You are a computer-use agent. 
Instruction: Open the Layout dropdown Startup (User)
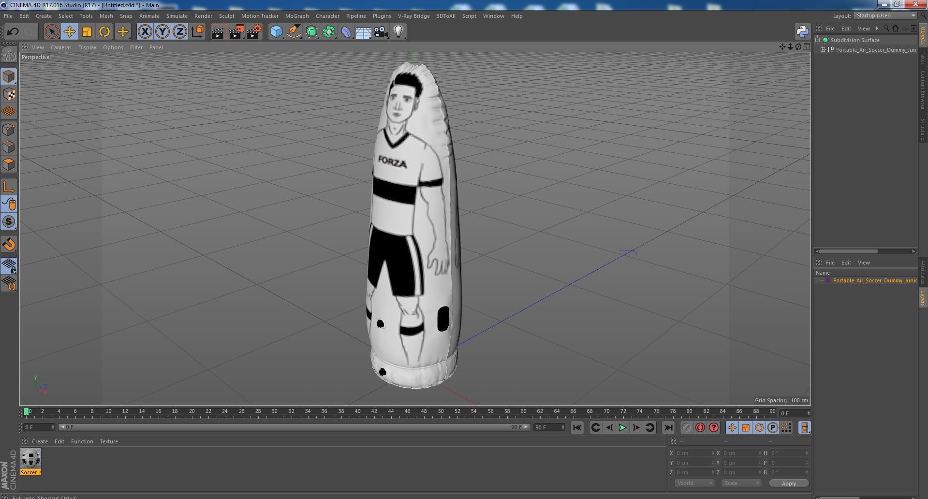(x=885, y=15)
